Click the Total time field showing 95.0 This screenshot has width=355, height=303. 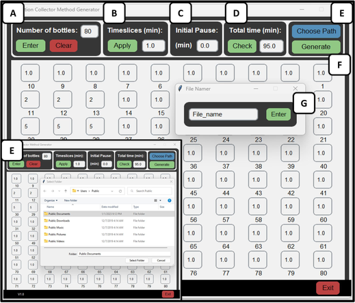pos(272,46)
